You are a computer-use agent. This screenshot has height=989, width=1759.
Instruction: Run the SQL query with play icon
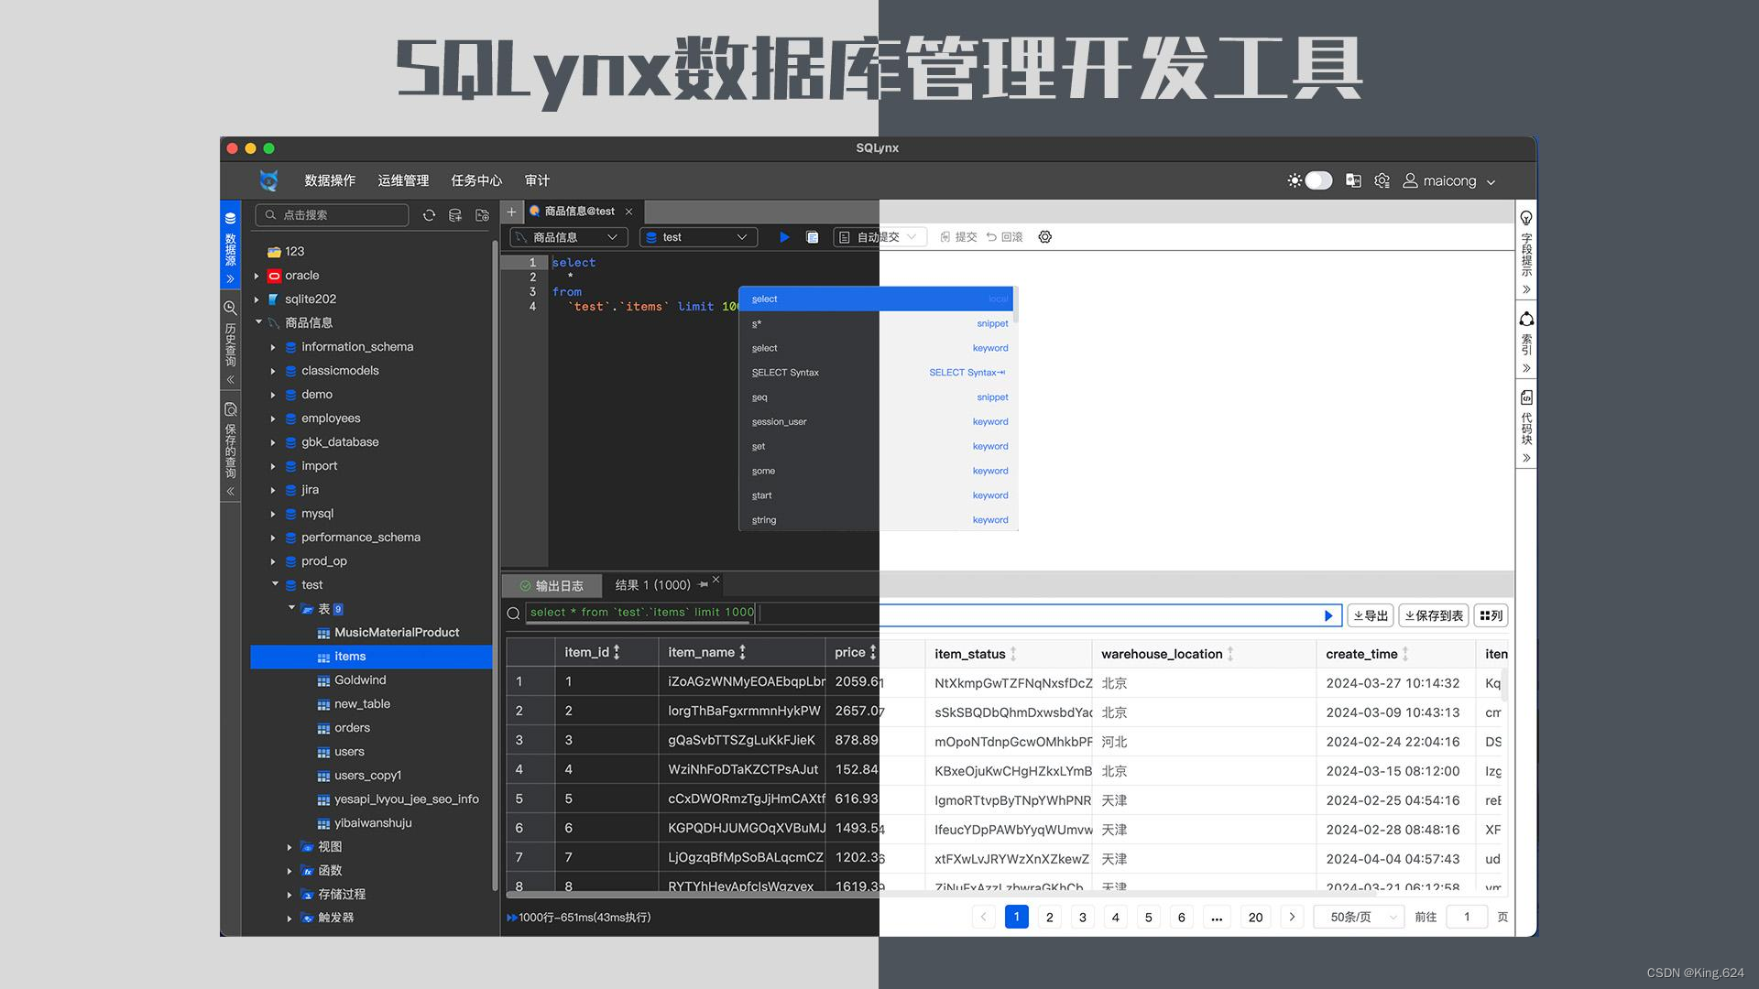click(784, 237)
